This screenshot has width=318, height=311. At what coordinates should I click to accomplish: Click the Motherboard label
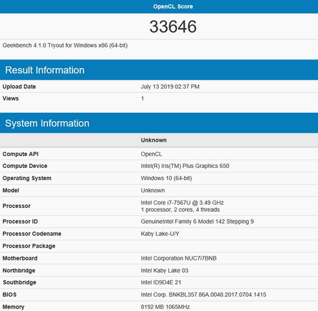20,259
